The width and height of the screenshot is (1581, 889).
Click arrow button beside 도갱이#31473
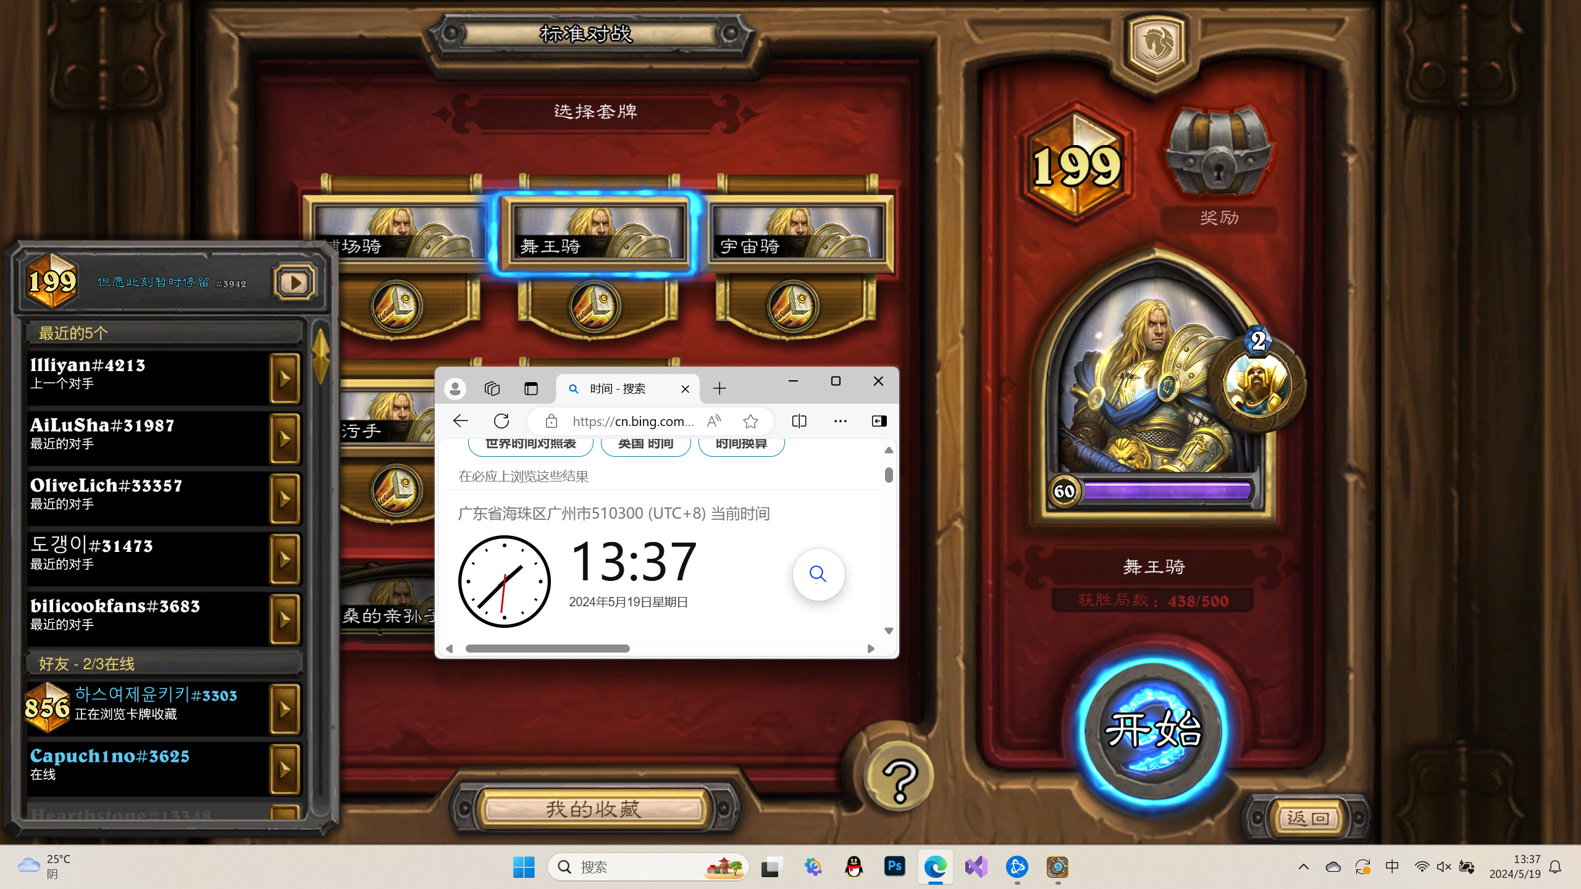(x=285, y=559)
